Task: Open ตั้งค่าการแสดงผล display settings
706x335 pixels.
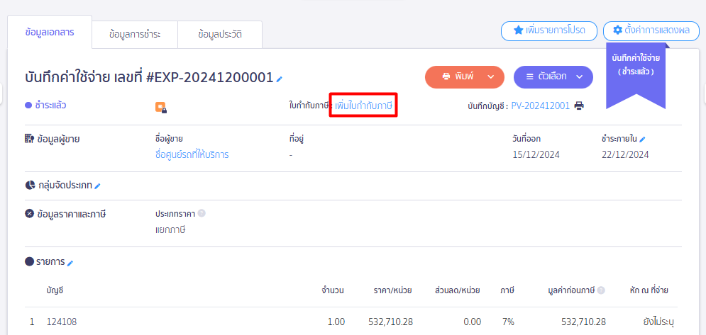Action: [x=651, y=31]
